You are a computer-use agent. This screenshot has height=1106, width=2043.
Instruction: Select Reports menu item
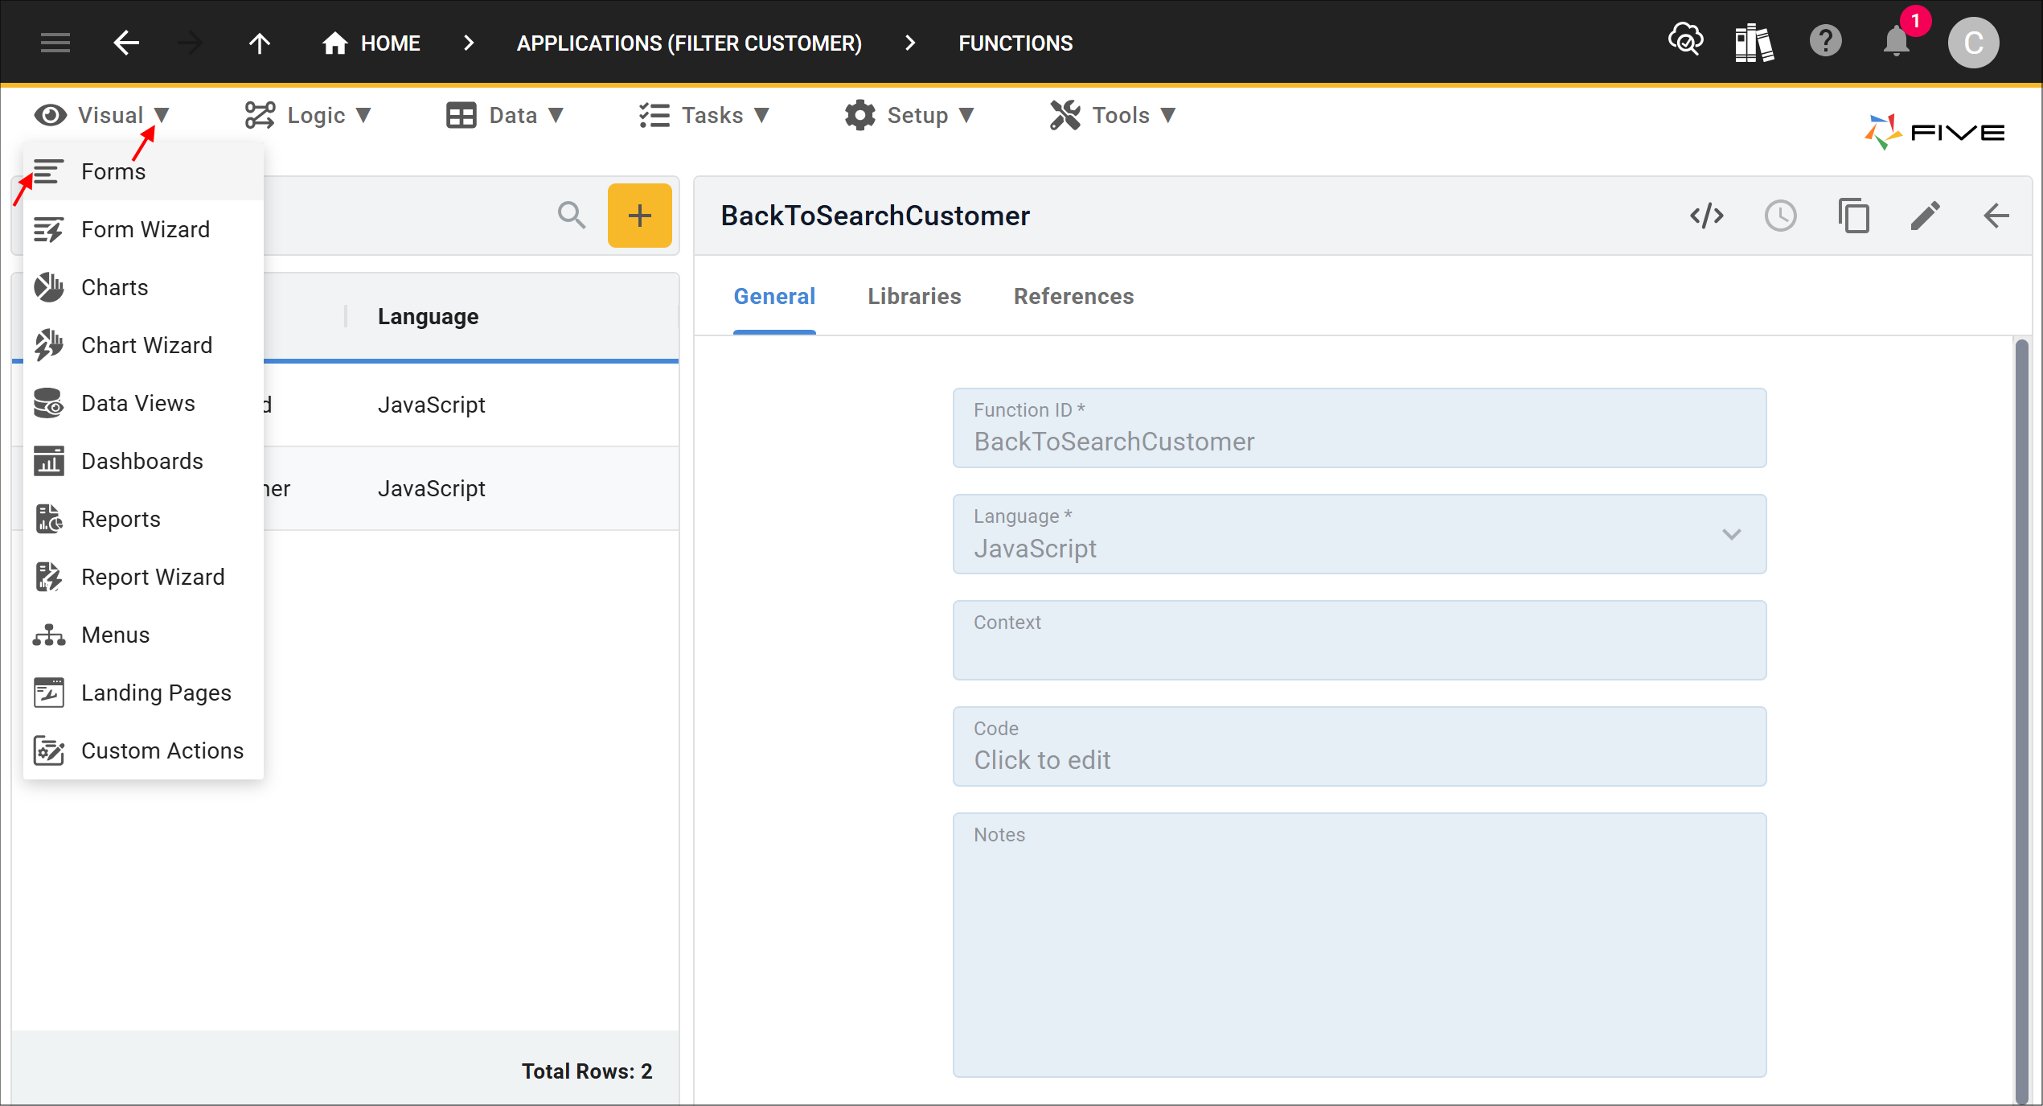coord(143,519)
